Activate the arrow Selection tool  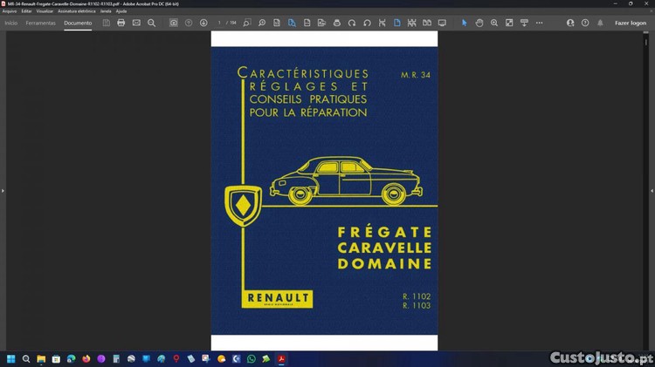click(x=464, y=23)
